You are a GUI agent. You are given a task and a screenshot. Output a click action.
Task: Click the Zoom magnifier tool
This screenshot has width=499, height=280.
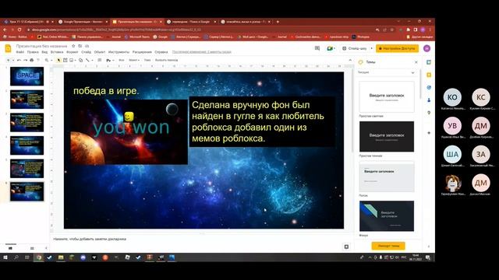point(47,60)
